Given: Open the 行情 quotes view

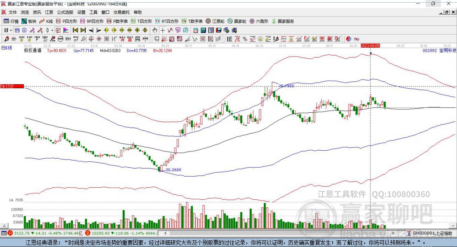Looking at the screenshot, I should [11, 21].
